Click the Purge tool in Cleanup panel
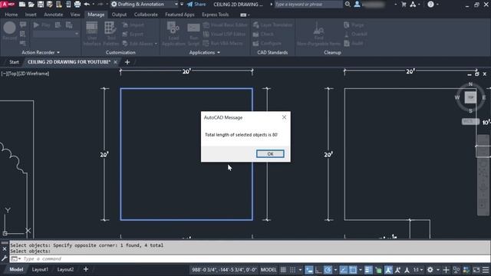491x276 pixels. coord(354,25)
